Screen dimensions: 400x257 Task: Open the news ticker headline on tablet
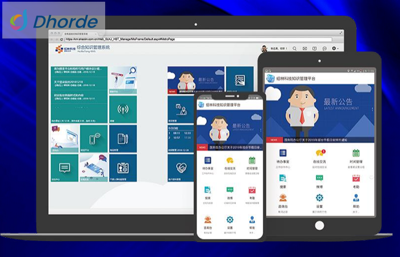320,139
